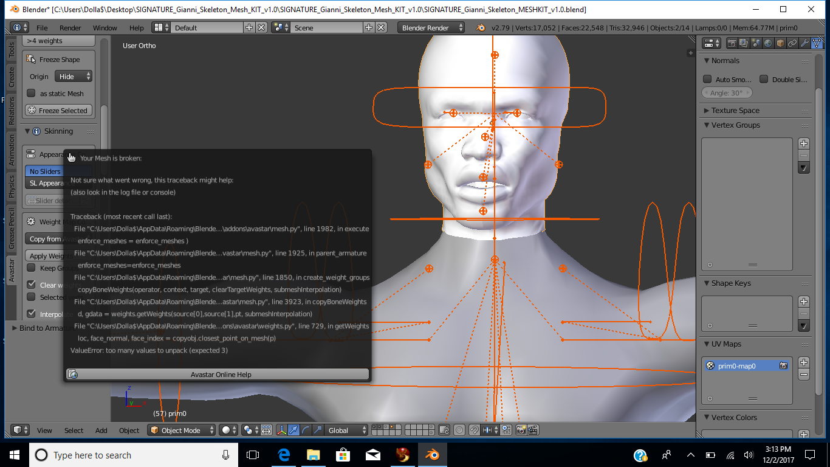Image resolution: width=830 pixels, height=467 pixels.
Task: Open Microsoft Edge from the taskbar
Action: 283,455
